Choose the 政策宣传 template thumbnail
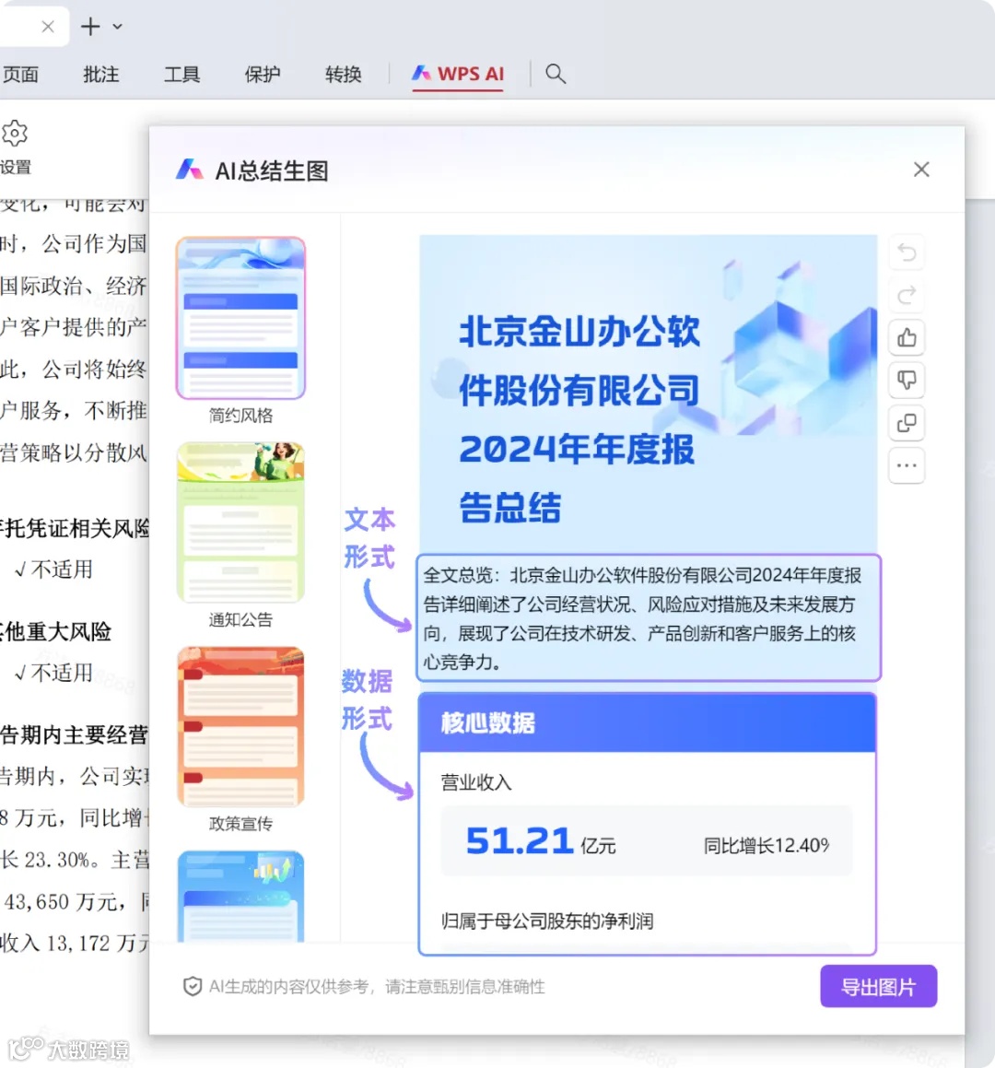Viewport: 995px width, 1068px height. coord(240,727)
